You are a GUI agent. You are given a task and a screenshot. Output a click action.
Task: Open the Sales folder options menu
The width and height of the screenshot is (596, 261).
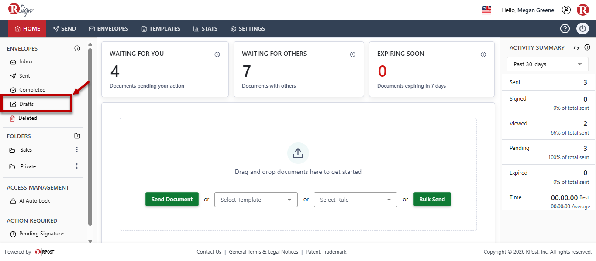(x=77, y=149)
